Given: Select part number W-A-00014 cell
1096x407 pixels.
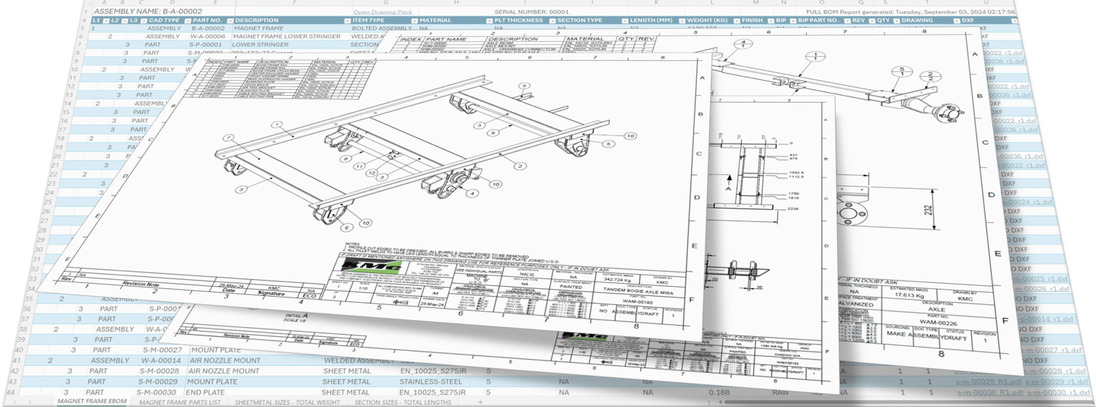Looking at the screenshot, I should point(162,361).
